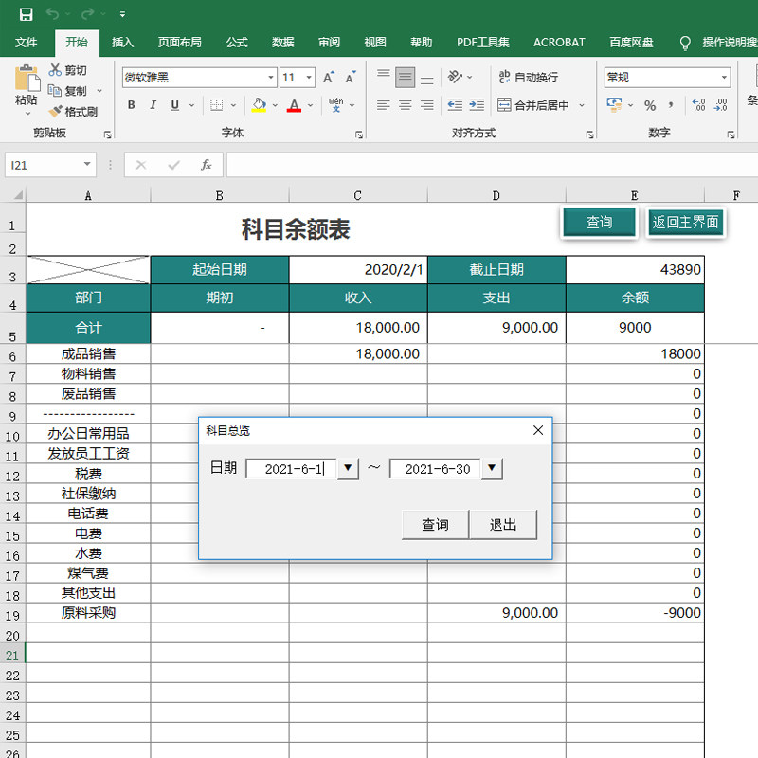Click the Undo arrow icon
This screenshot has height=758, width=758.
[52, 14]
